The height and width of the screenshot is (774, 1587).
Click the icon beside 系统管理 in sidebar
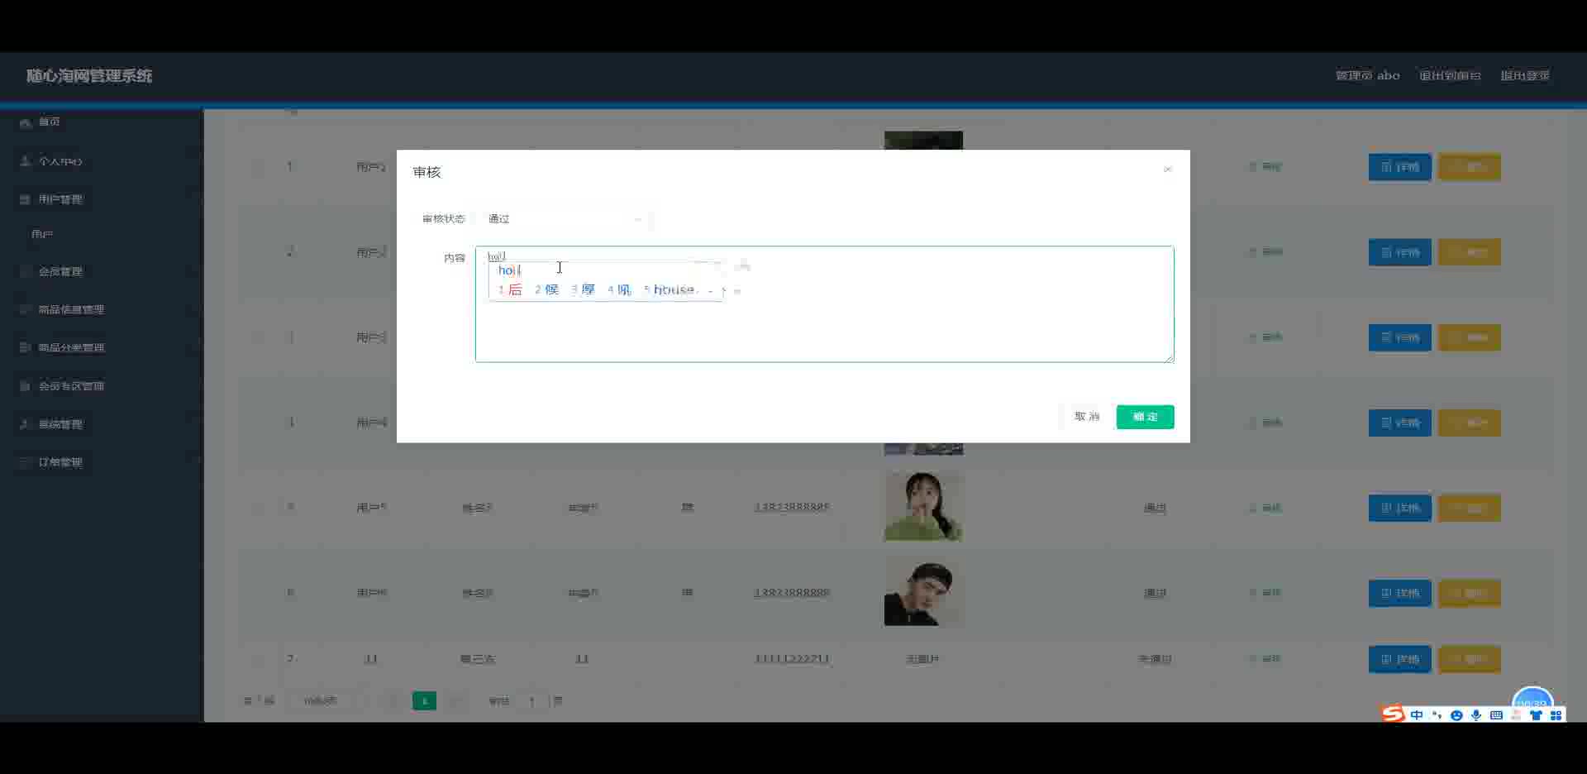point(25,424)
